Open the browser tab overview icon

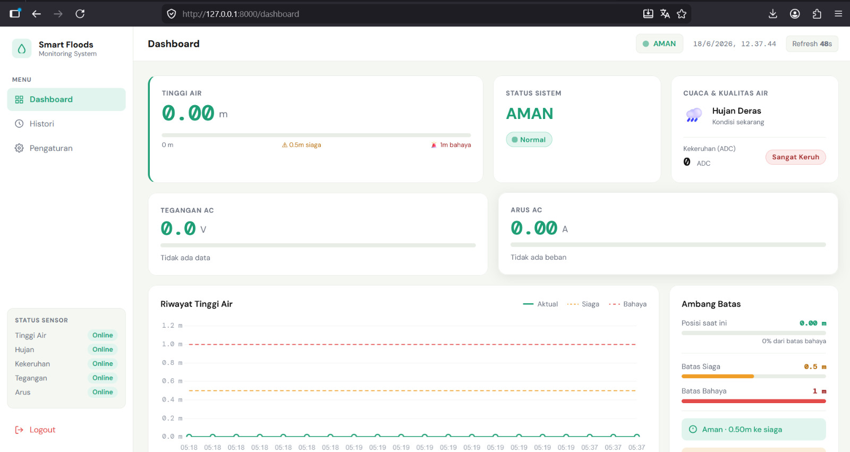tap(15, 13)
